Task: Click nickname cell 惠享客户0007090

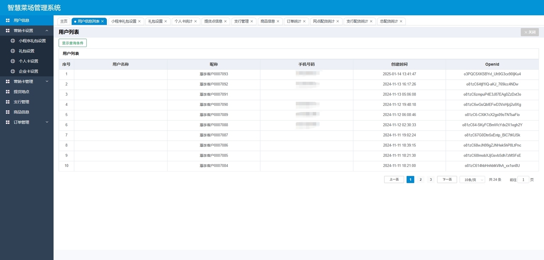Action: (214, 105)
